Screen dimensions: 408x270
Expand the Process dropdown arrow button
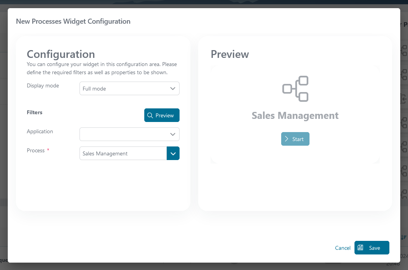(x=173, y=153)
